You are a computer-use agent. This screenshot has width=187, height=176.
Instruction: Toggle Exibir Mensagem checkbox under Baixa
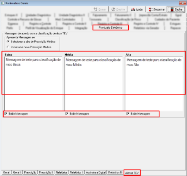click(6, 114)
